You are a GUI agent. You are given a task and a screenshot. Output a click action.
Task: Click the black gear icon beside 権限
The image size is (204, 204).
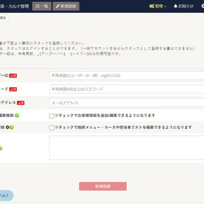tap(7, 127)
